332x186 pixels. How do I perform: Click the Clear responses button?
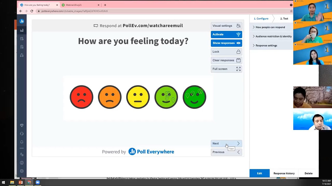pyautogui.click(x=226, y=60)
